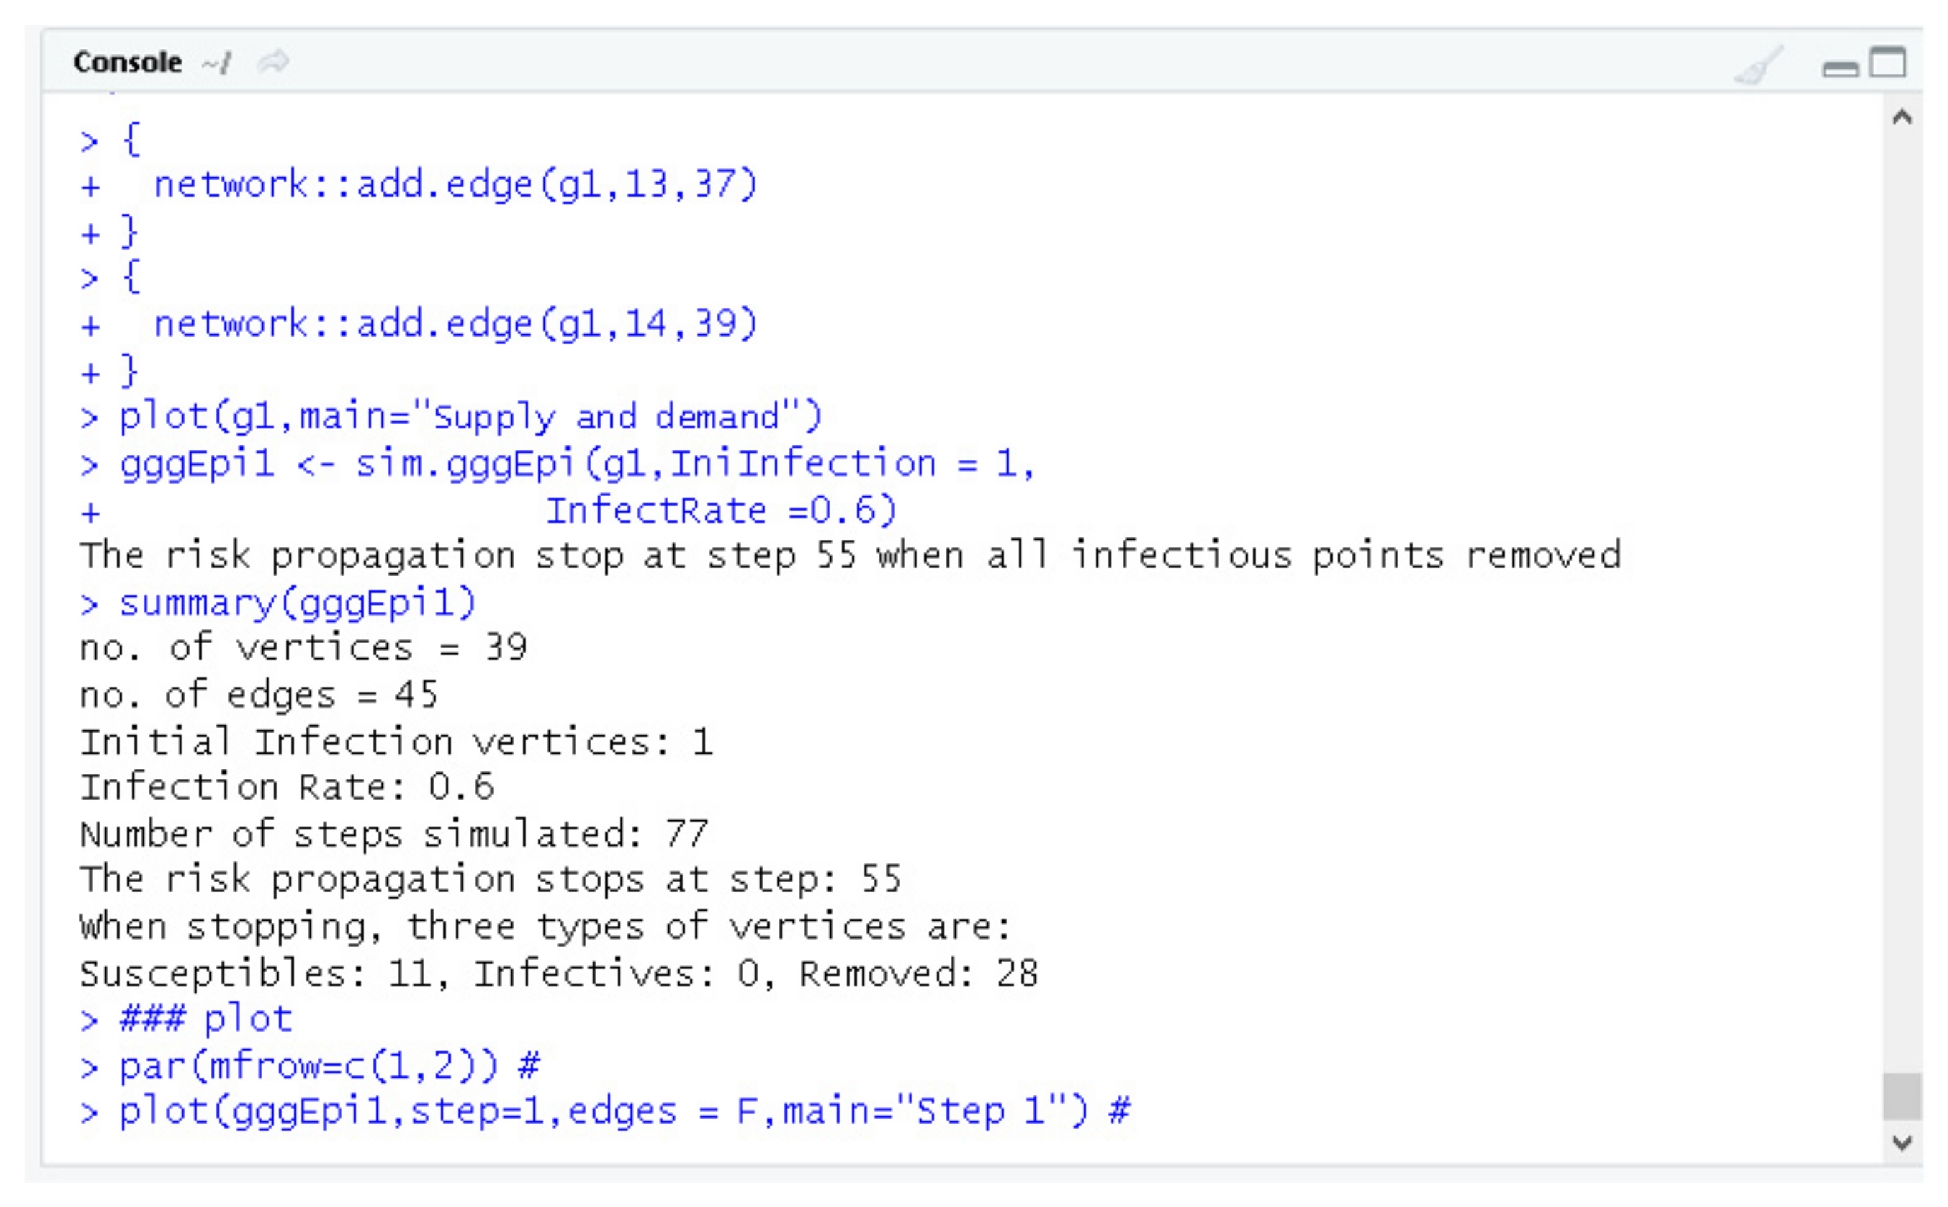
Task: Clear the console with the broom icon
Action: click(x=1758, y=64)
